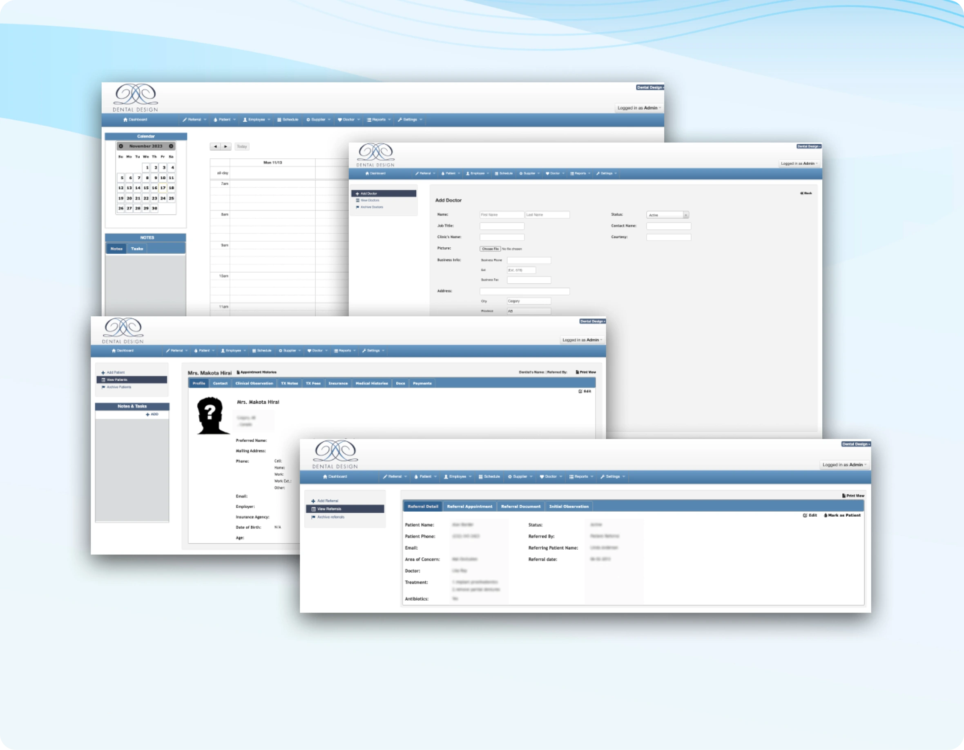Screen dimensions: 964x750
Task: Click the Add Patient plus icon
Action: point(103,373)
